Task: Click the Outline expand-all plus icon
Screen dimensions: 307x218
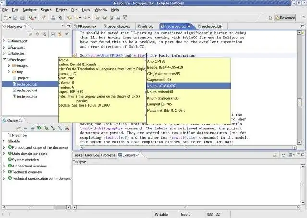Action: [x=32, y=128]
